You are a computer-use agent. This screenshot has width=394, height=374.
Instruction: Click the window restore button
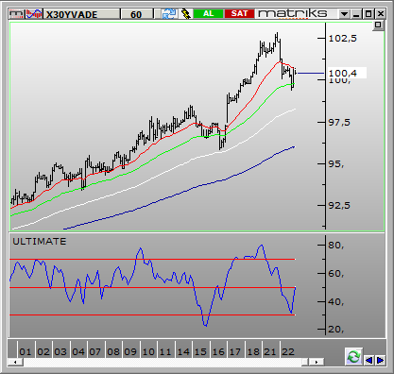(368, 14)
